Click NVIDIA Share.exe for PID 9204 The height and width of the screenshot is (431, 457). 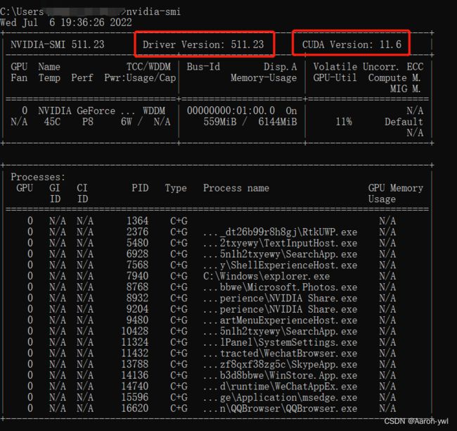click(280, 309)
